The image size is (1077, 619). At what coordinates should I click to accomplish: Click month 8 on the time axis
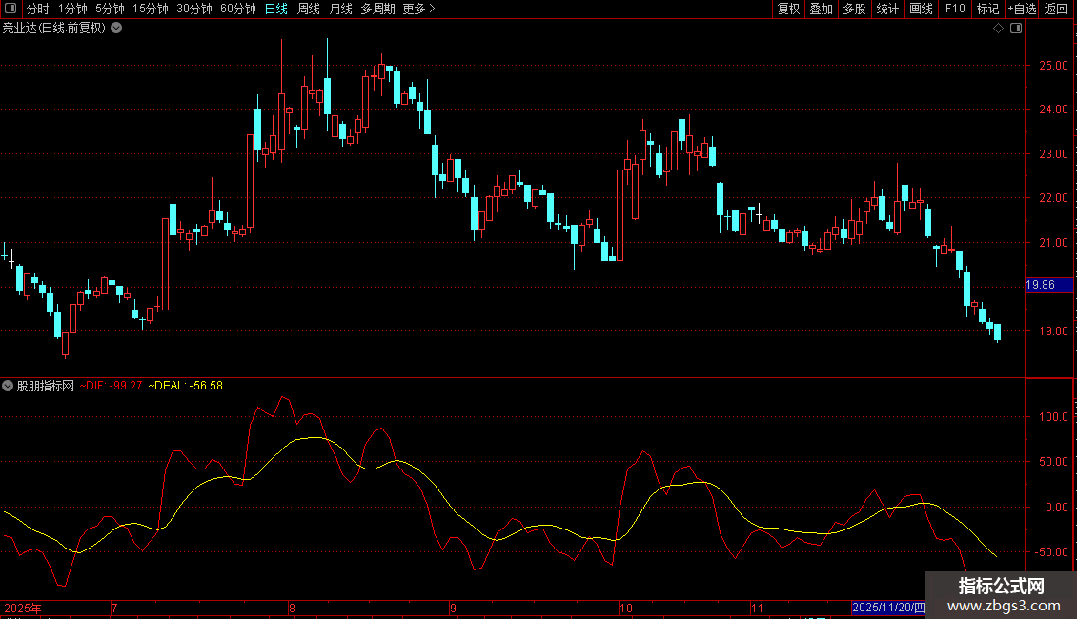[x=292, y=608]
